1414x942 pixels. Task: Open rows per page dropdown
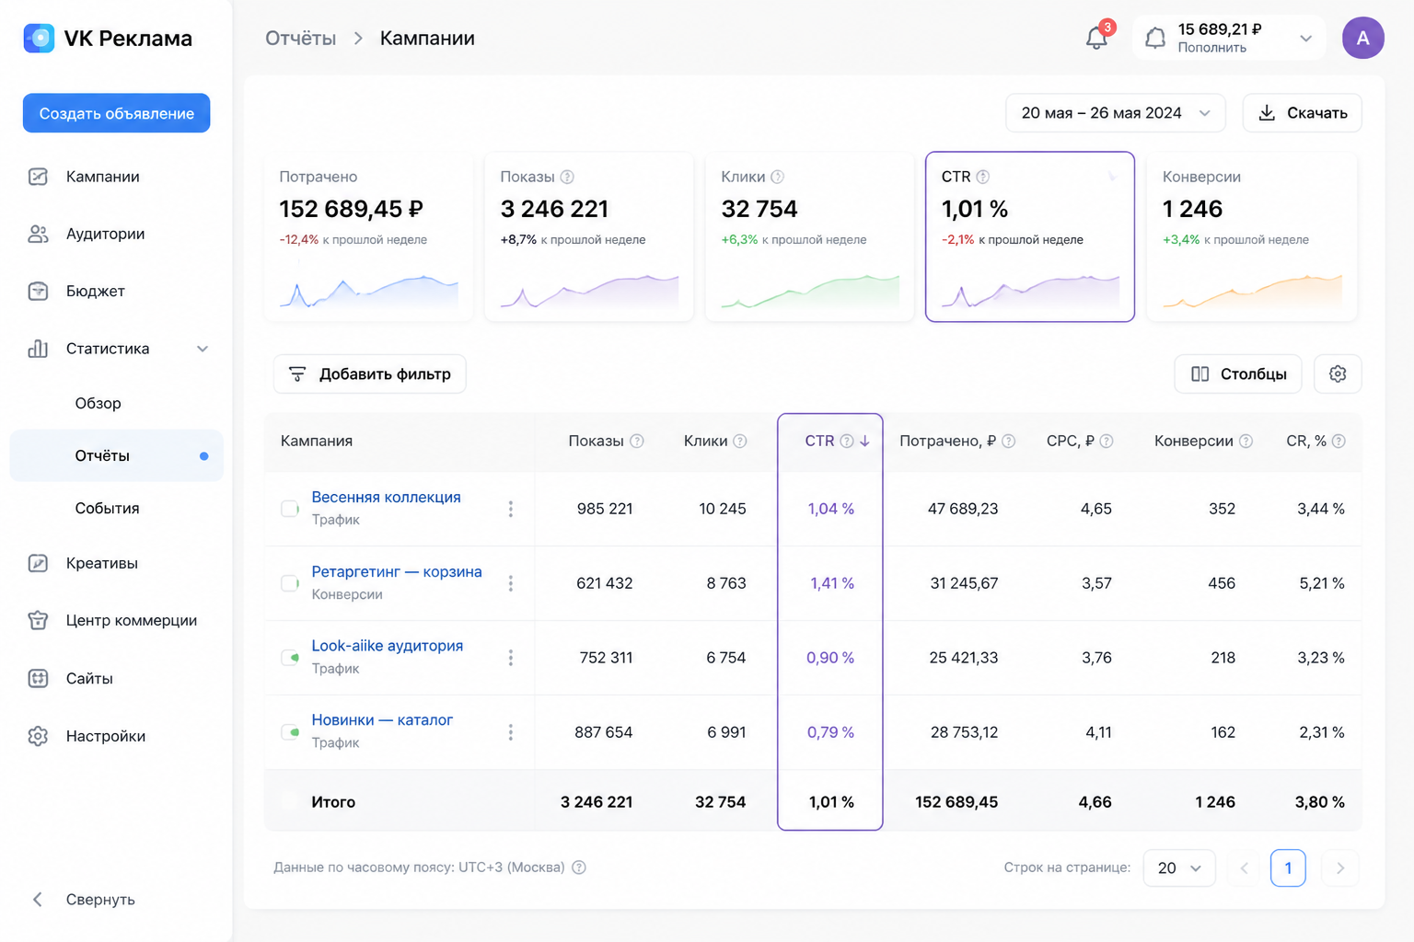[x=1179, y=868]
